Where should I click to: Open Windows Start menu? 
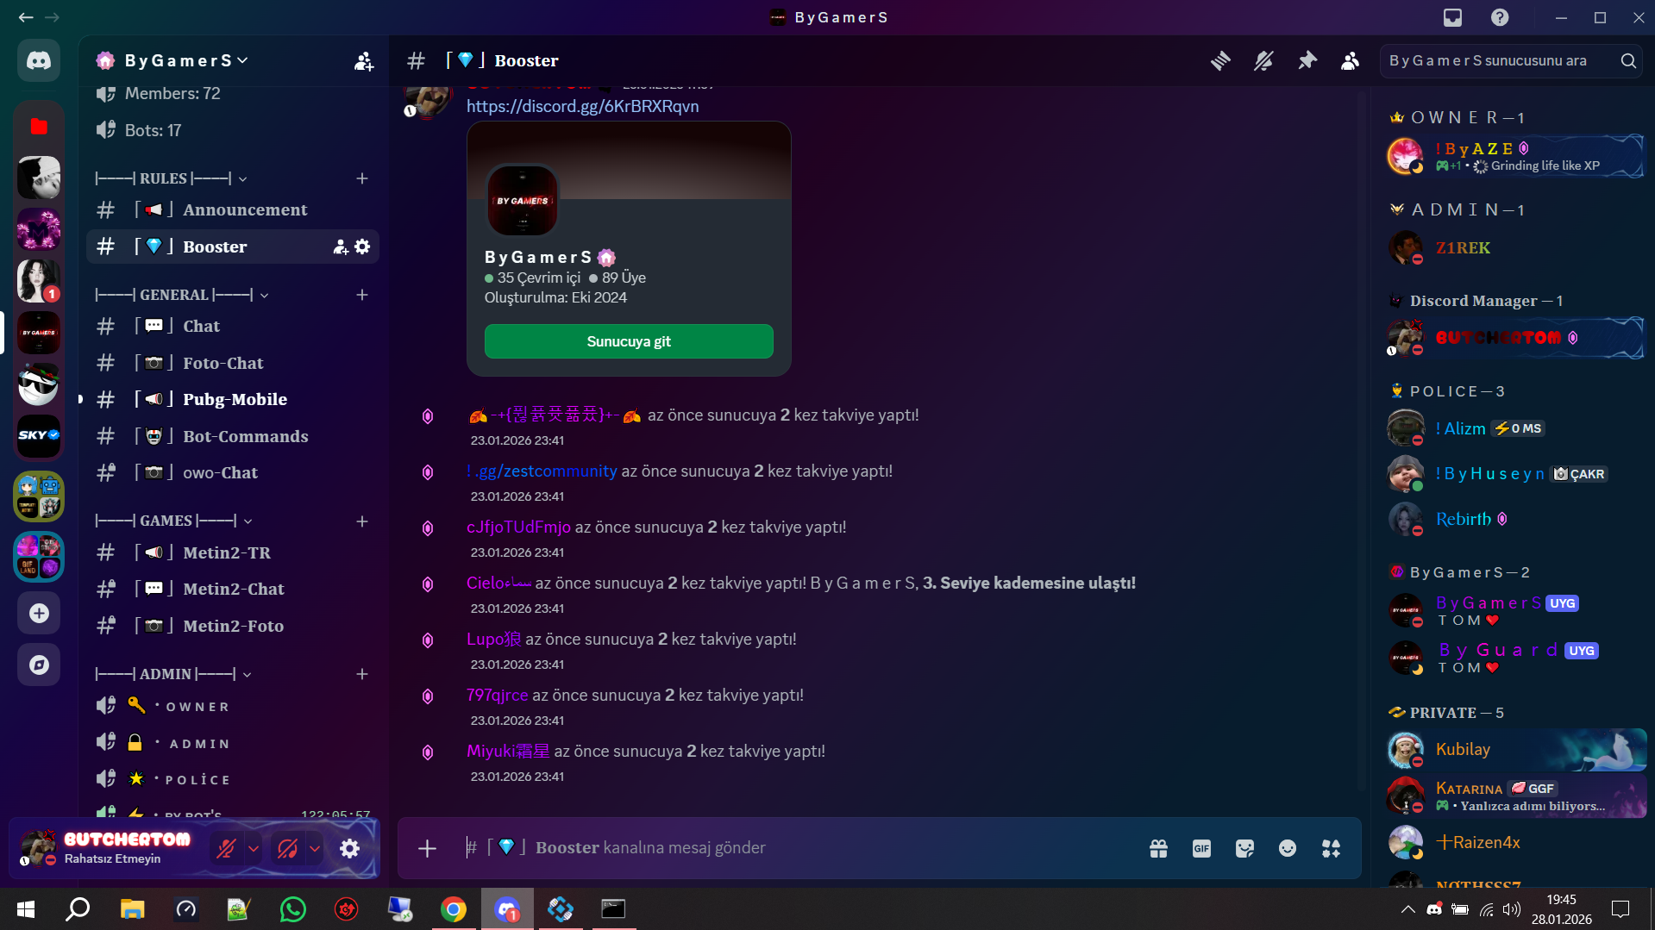26,908
